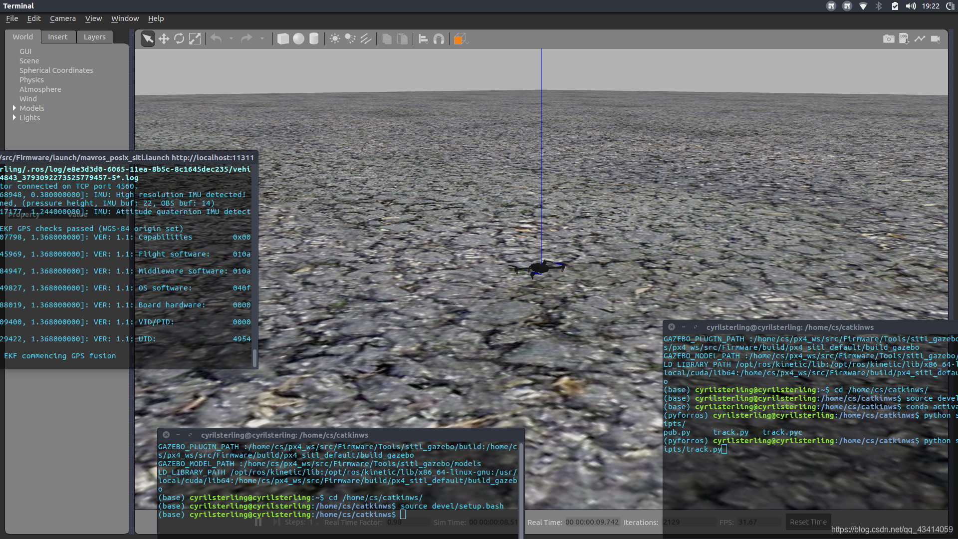
Task: Insert a cylinder shape
Action: 314,39
